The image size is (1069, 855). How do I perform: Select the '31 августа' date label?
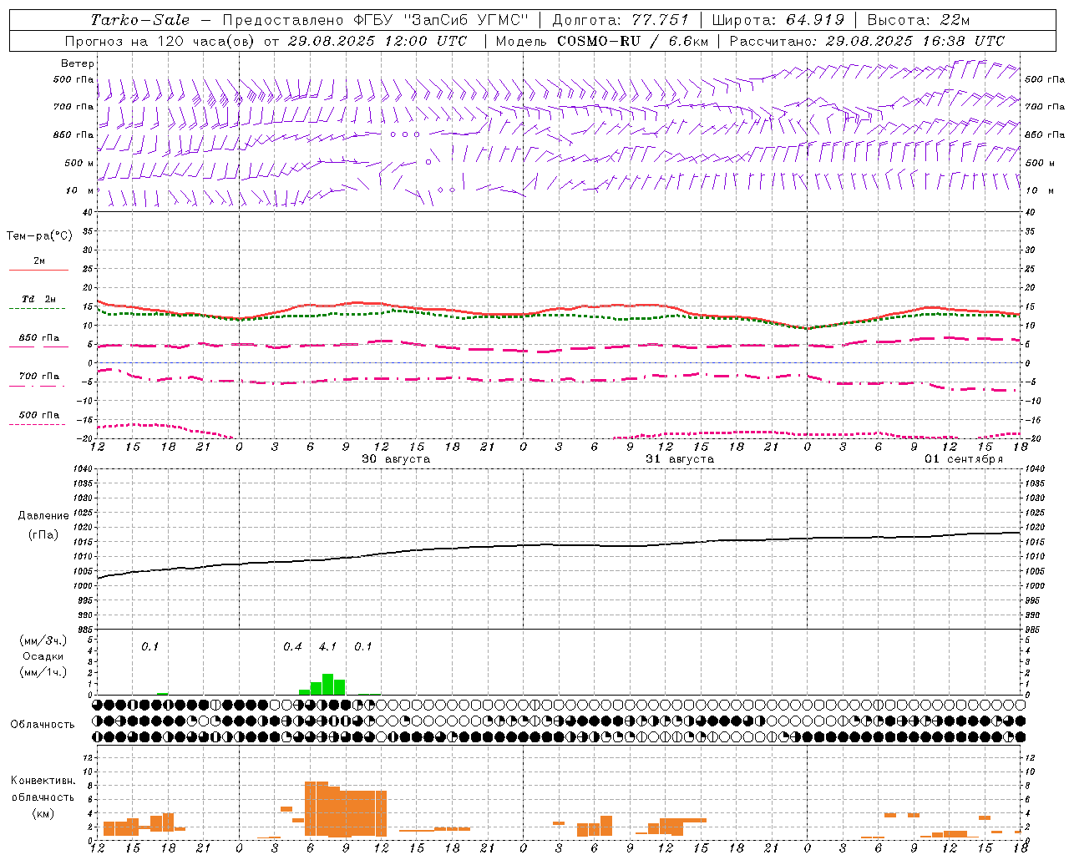coord(680,459)
